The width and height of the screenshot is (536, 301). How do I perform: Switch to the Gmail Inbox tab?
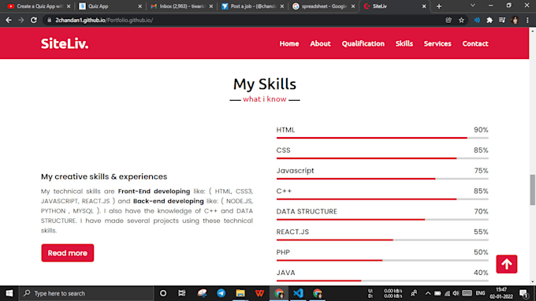tap(181, 6)
